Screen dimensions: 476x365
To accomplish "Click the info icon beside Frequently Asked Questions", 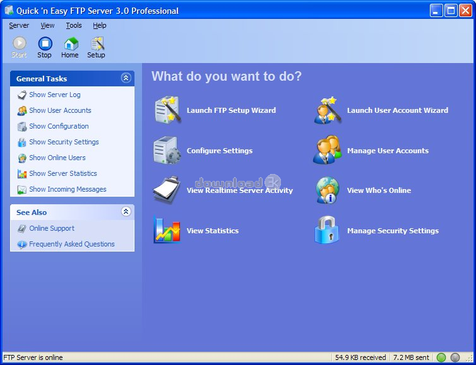I will click(x=22, y=245).
